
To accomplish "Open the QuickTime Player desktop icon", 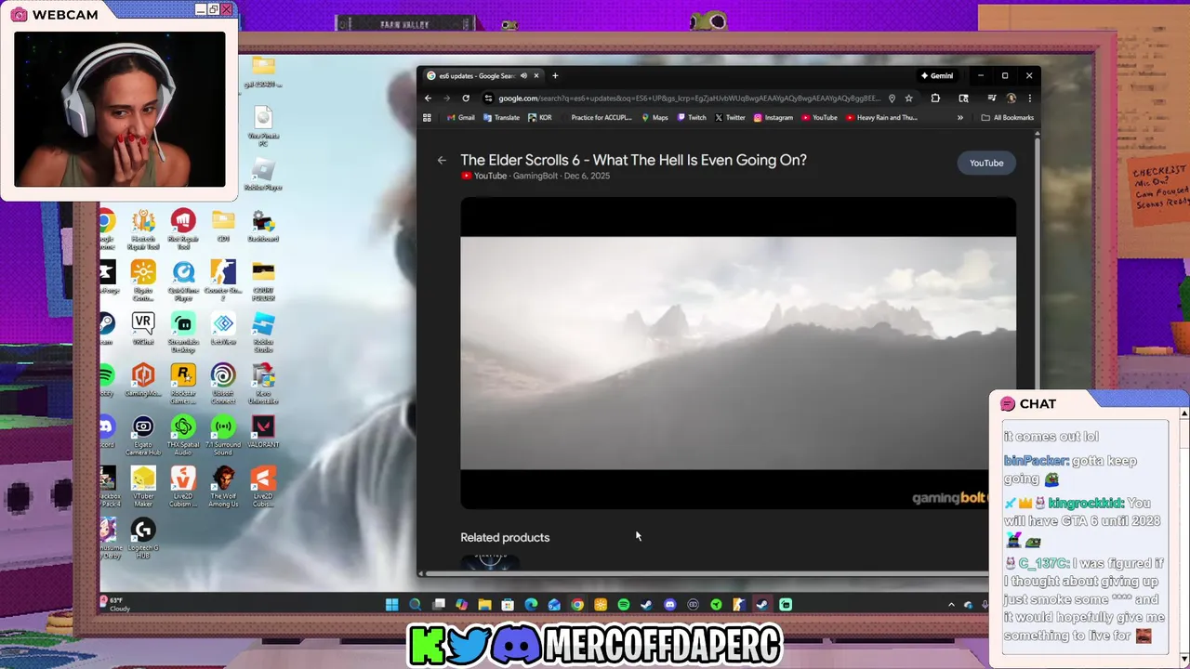I will click(x=183, y=281).
